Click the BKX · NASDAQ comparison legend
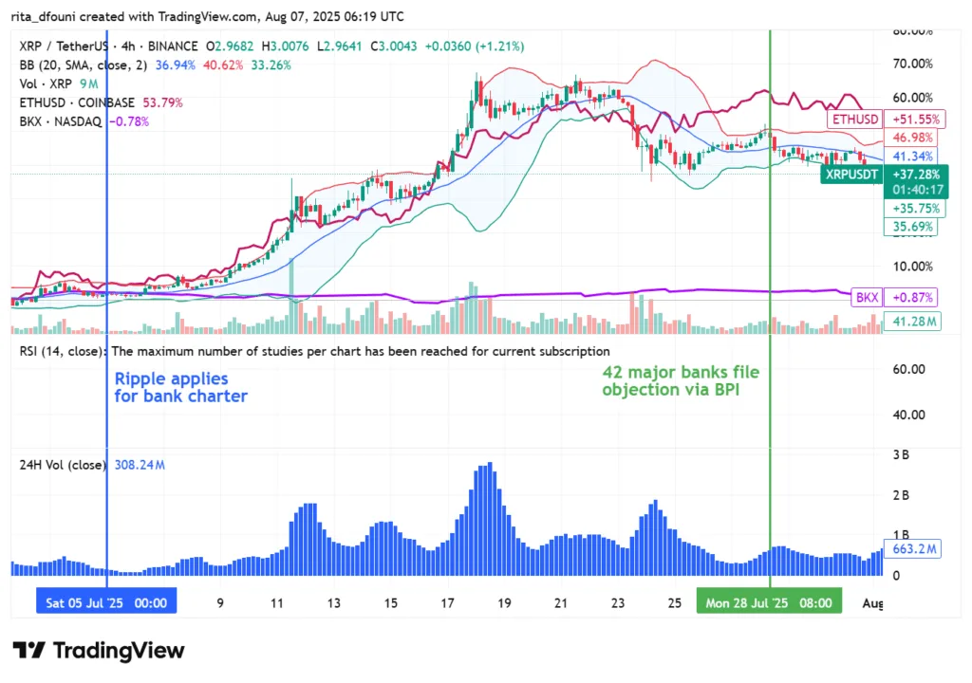The width and height of the screenshot is (972, 683). tap(60, 121)
